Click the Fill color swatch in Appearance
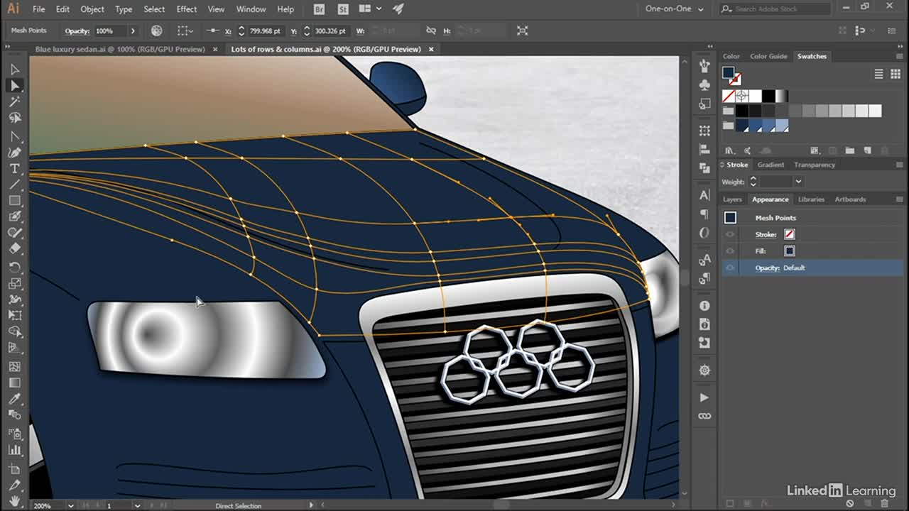Screen dimensions: 909x511 (x=789, y=251)
